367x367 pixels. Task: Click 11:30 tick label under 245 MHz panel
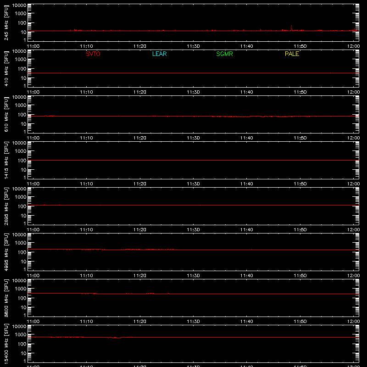[193, 46]
